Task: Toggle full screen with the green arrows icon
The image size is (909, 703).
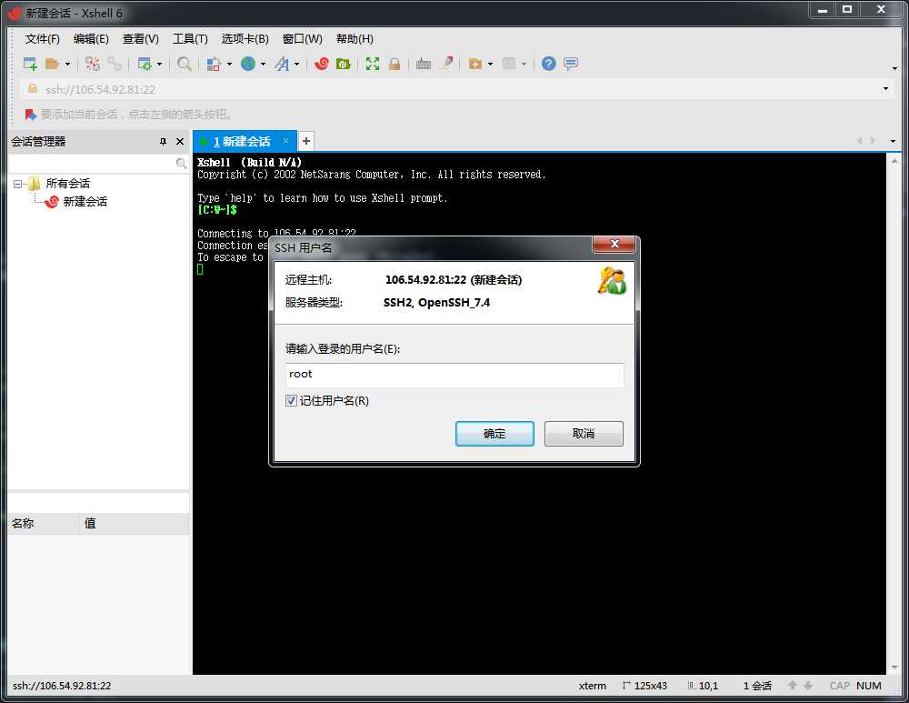Action: [372, 64]
